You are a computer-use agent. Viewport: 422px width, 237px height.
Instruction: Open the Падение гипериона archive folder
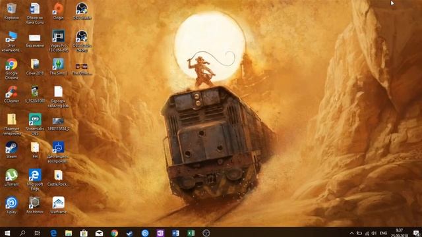pyautogui.click(x=11, y=124)
